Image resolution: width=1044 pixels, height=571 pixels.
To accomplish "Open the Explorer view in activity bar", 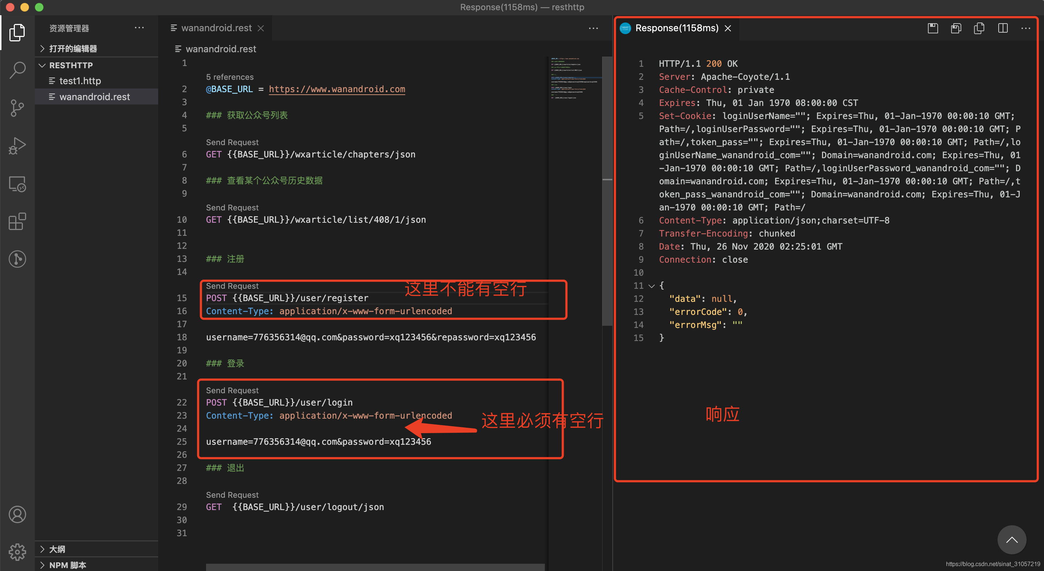I will [x=17, y=32].
